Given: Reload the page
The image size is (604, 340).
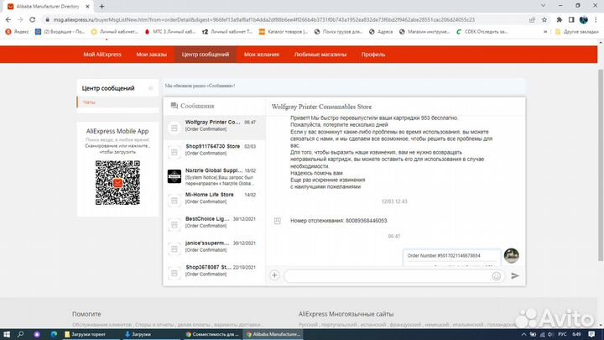Looking at the screenshot, I should [x=33, y=19].
